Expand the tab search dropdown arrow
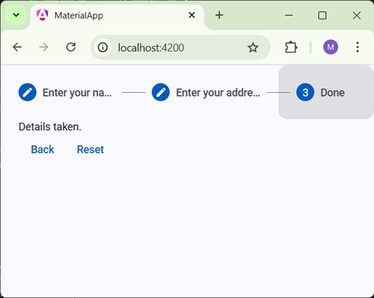Image resolution: width=374 pixels, height=298 pixels. click(x=16, y=15)
